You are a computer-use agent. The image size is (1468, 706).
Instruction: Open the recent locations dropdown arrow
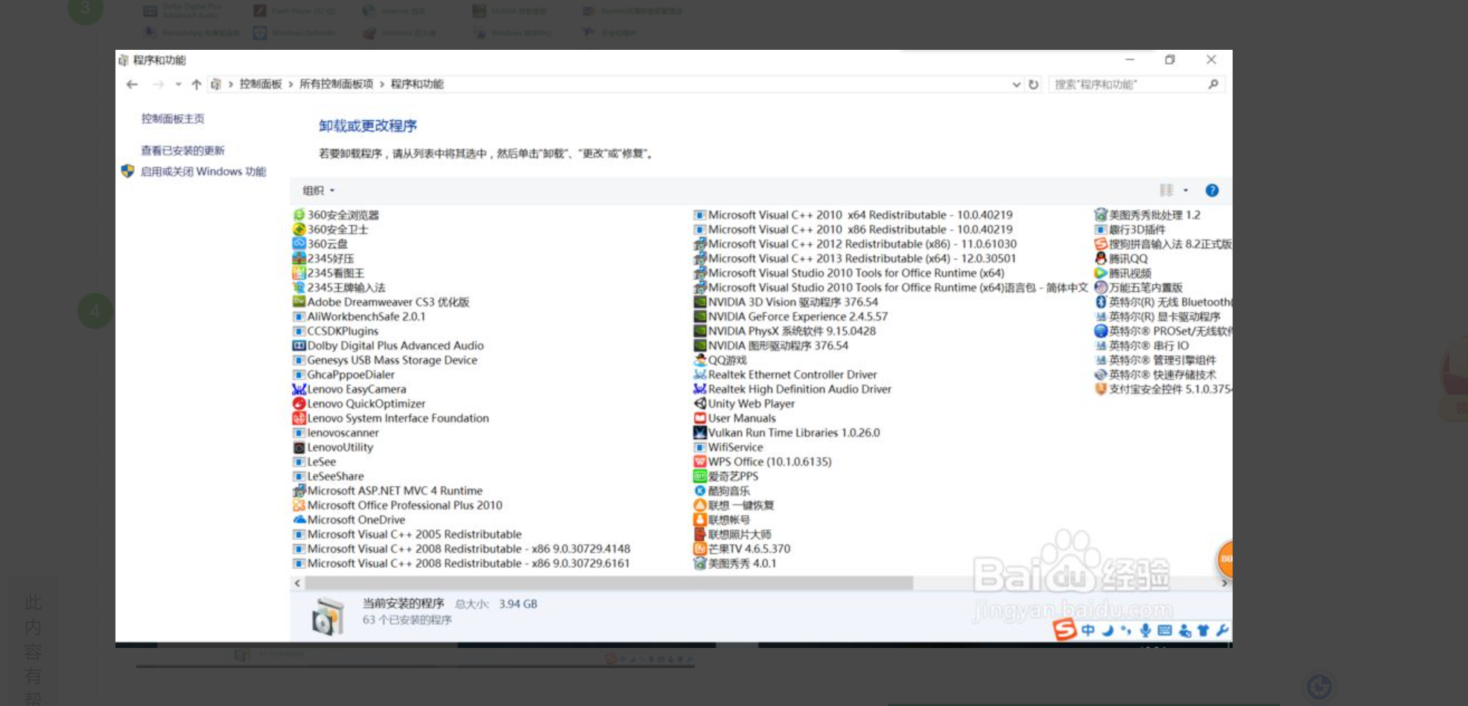[x=178, y=84]
